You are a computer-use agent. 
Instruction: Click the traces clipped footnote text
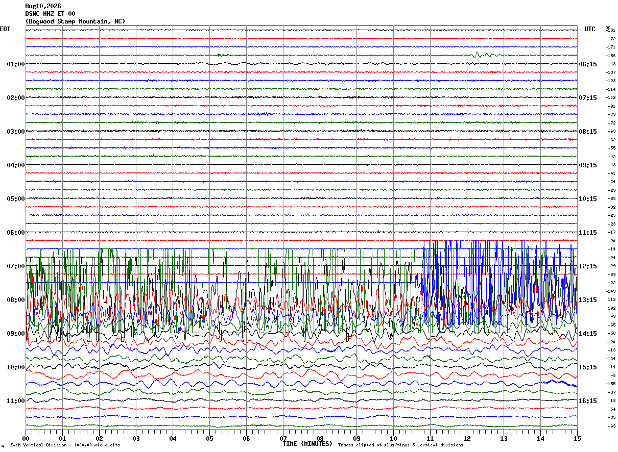pos(400,445)
